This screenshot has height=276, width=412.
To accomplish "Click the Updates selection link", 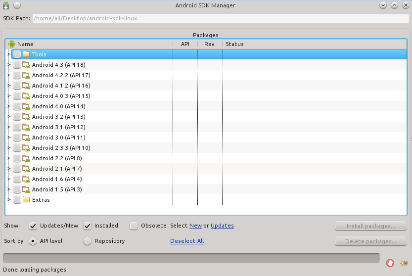I will (x=222, y=226).
